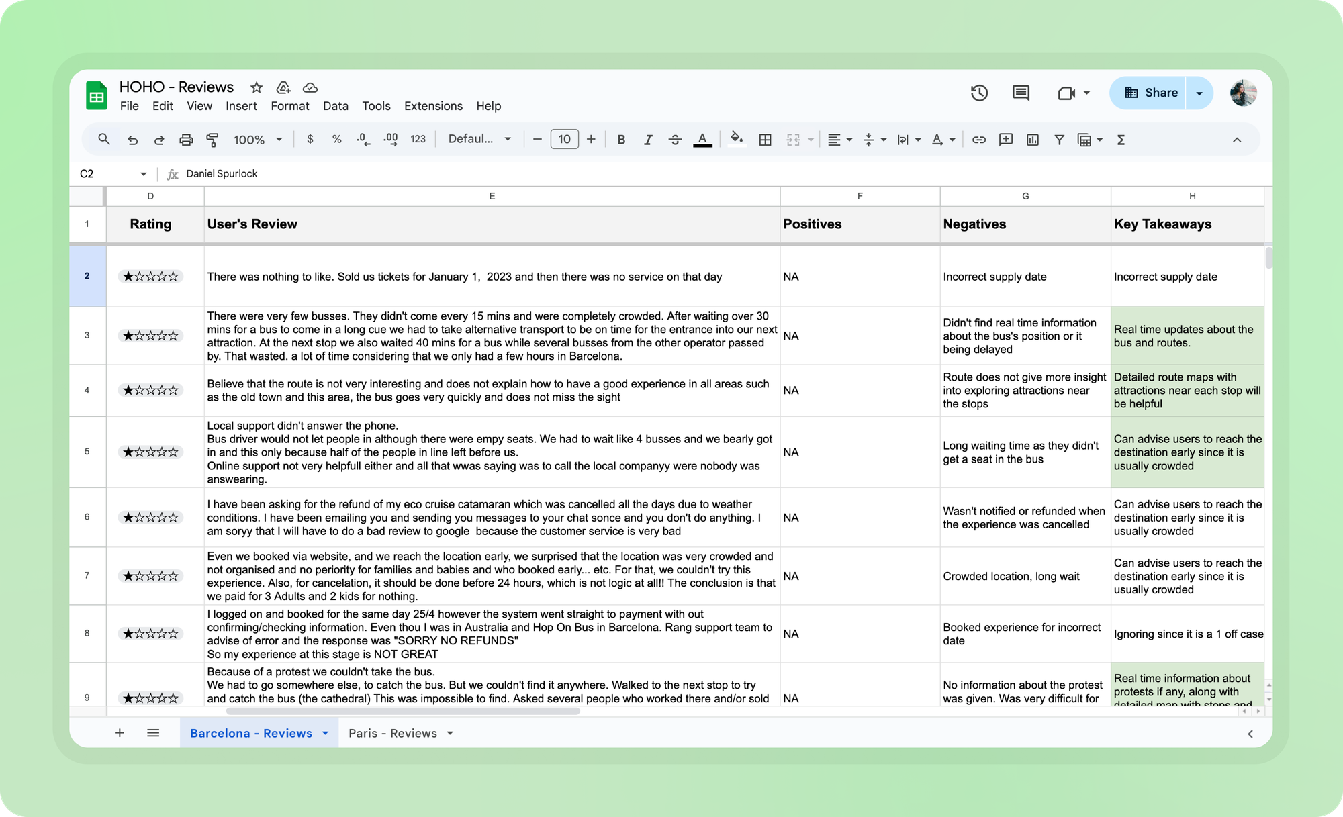The height and width of the screenshot is (817, 1343).
Task: Open the all sheets list
Action: (153, 733)
